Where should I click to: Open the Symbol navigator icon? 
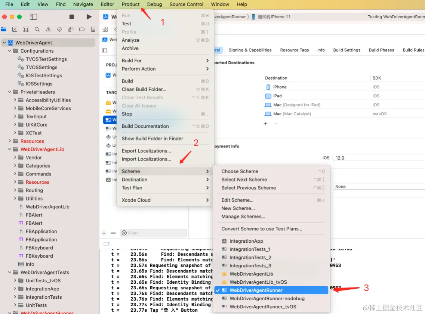tap(26, 29)
